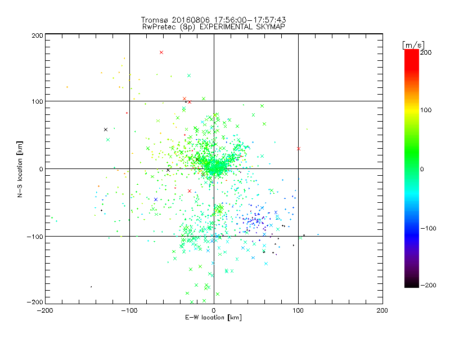Click the "E-W location [km]" axis label
This screenshot has width=450, height=338.
pyautogui.click(x=213, y=317)
